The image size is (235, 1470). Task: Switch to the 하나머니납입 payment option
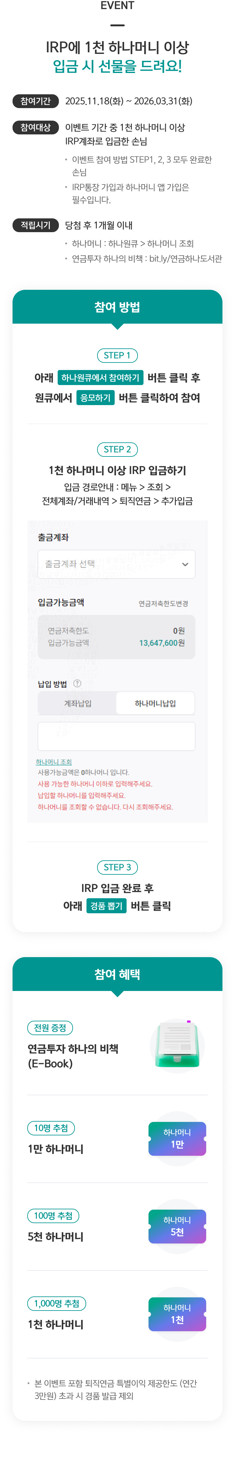pos(155,703)
